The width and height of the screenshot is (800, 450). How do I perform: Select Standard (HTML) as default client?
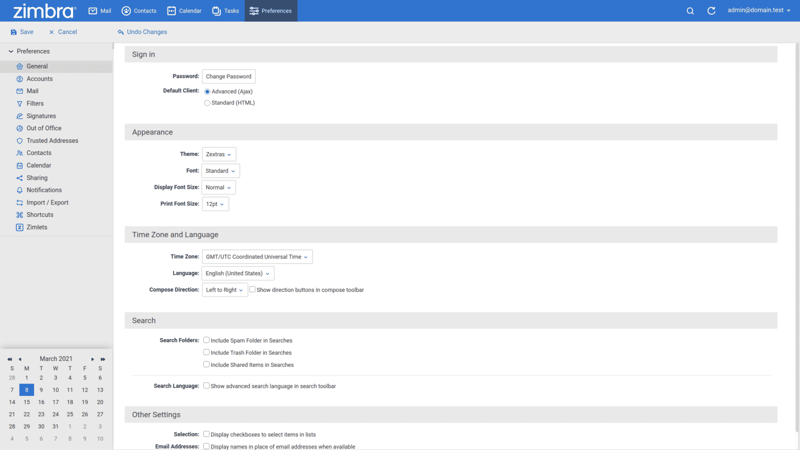point(207,102)
